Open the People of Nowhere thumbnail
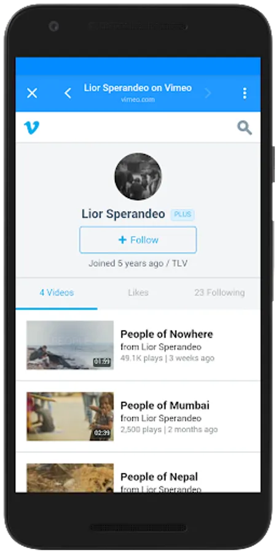This screenshot has height=554, width=279. pyautogui.click(x=70, y=345)
